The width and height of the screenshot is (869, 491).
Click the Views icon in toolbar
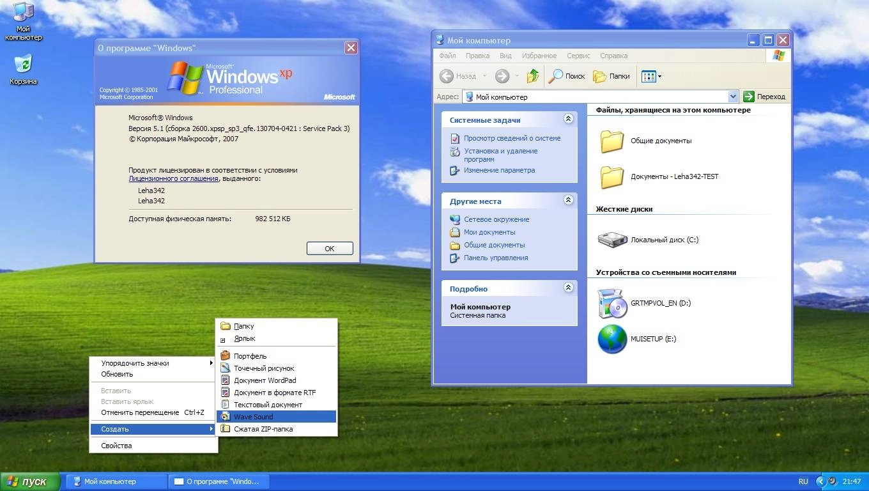(x=649, y=76)
